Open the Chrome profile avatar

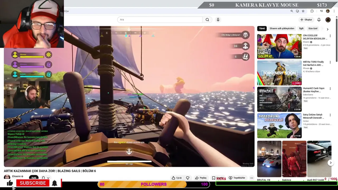(328, 11)
